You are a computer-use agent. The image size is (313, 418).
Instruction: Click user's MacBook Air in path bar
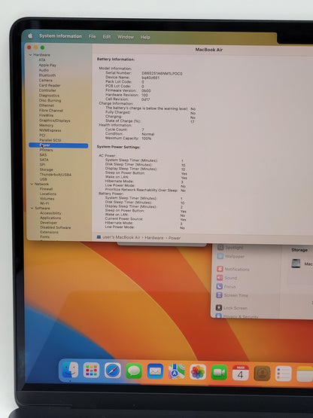[x=121, y=237]
